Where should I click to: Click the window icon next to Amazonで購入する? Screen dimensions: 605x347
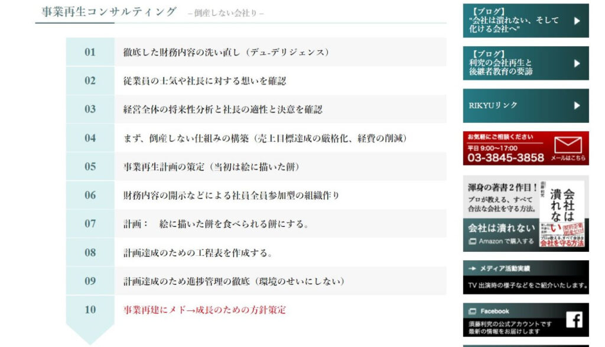click(472, 241)
